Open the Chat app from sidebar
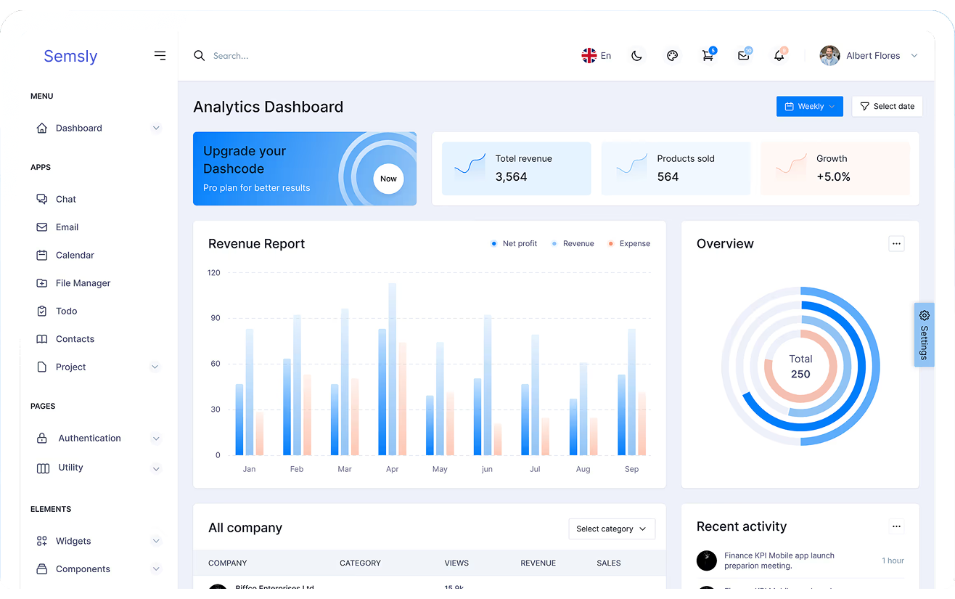 coord(65,199)
